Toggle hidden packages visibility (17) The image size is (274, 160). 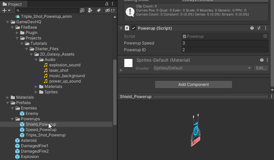(110, 11)
